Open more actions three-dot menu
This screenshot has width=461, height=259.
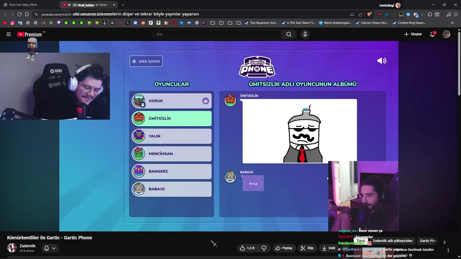448,250
